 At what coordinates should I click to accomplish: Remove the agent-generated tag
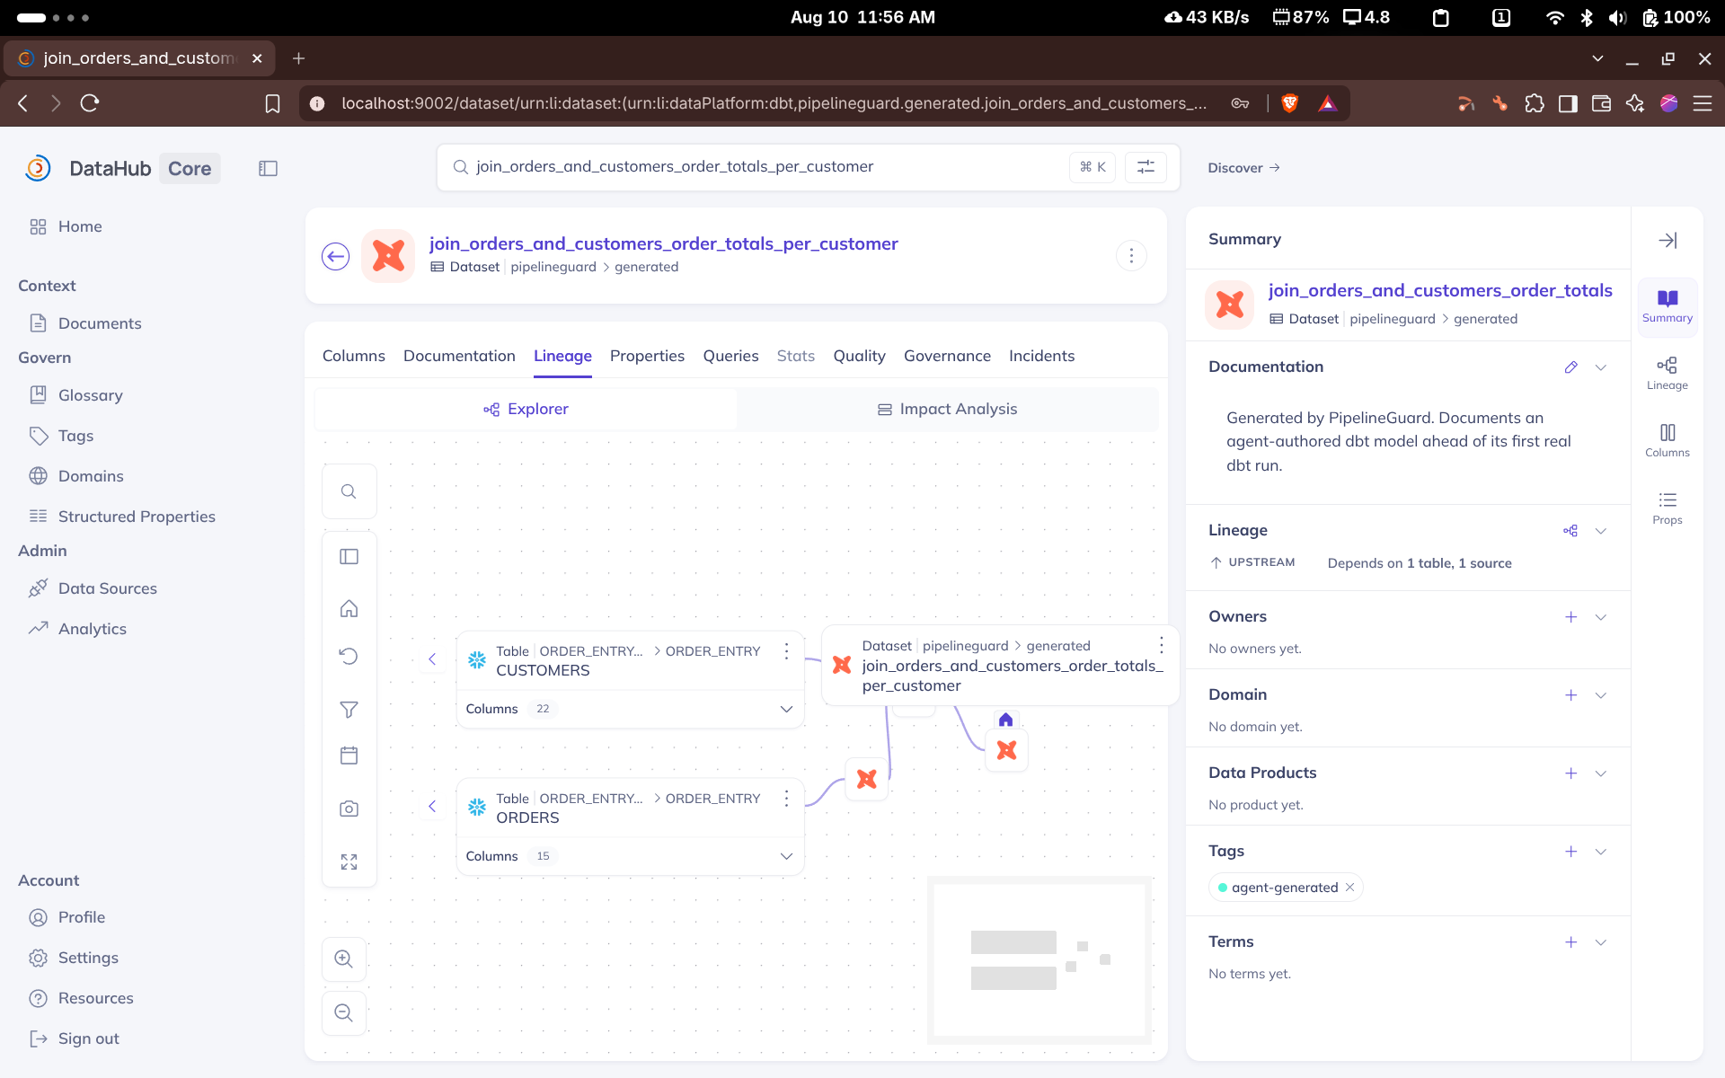(x=1349, y=888)
